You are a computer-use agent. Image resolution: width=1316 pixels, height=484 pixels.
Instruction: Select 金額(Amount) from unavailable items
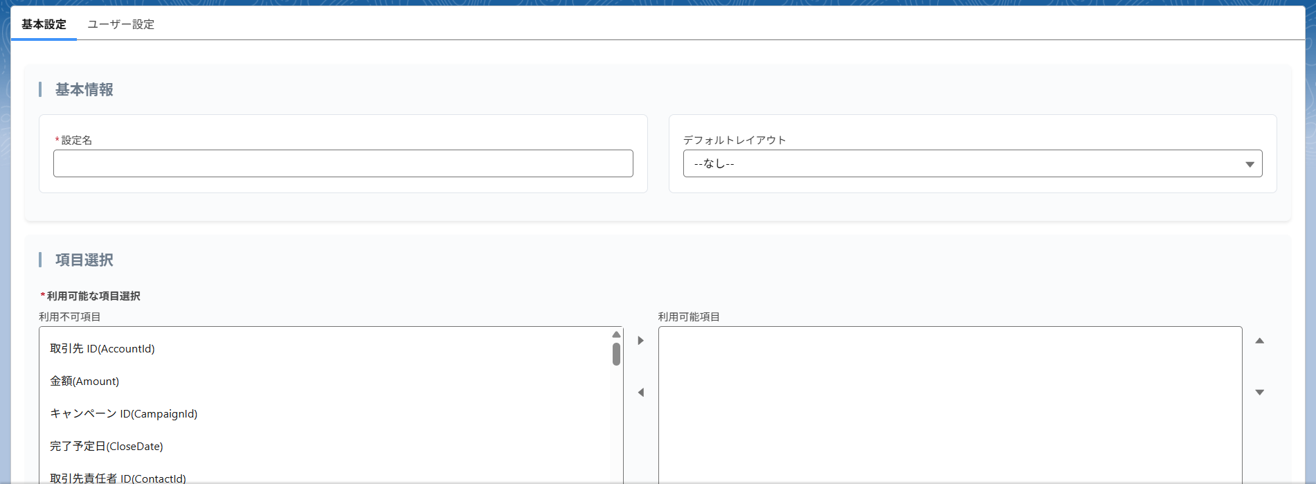click(84, 382)
